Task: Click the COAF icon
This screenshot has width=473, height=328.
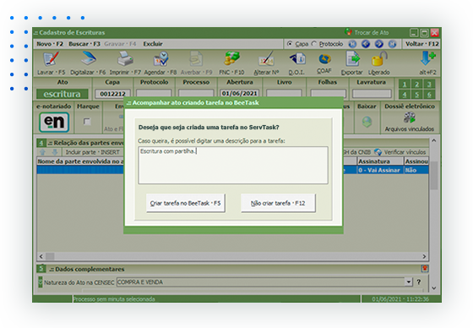Action: click(324, 59)
